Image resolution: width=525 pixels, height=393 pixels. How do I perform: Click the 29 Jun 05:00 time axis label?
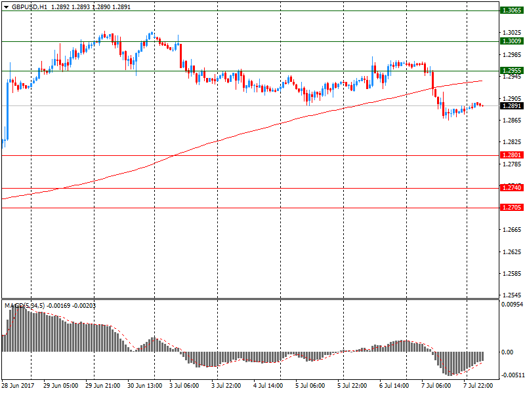point(60,386)
